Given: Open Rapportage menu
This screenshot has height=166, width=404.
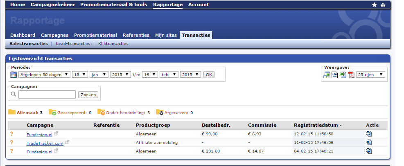Looking at the screenshot, I should click(x=168, y=4).
